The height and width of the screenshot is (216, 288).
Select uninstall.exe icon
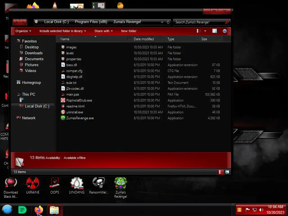point(63,112)
